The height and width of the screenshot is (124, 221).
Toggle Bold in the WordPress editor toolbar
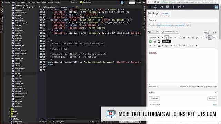pos(162,38)
